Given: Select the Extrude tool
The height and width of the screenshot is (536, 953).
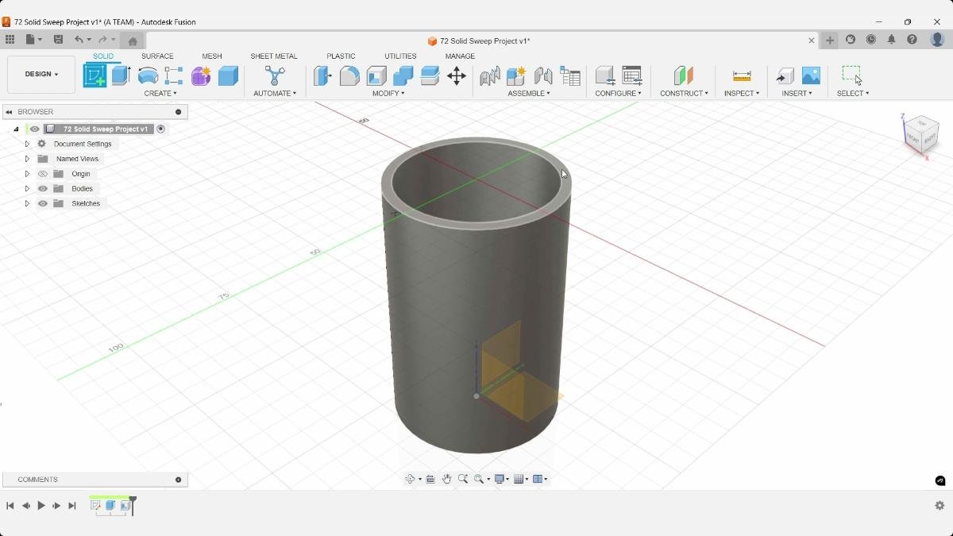Looking at the screenshot, I should 121,75.
